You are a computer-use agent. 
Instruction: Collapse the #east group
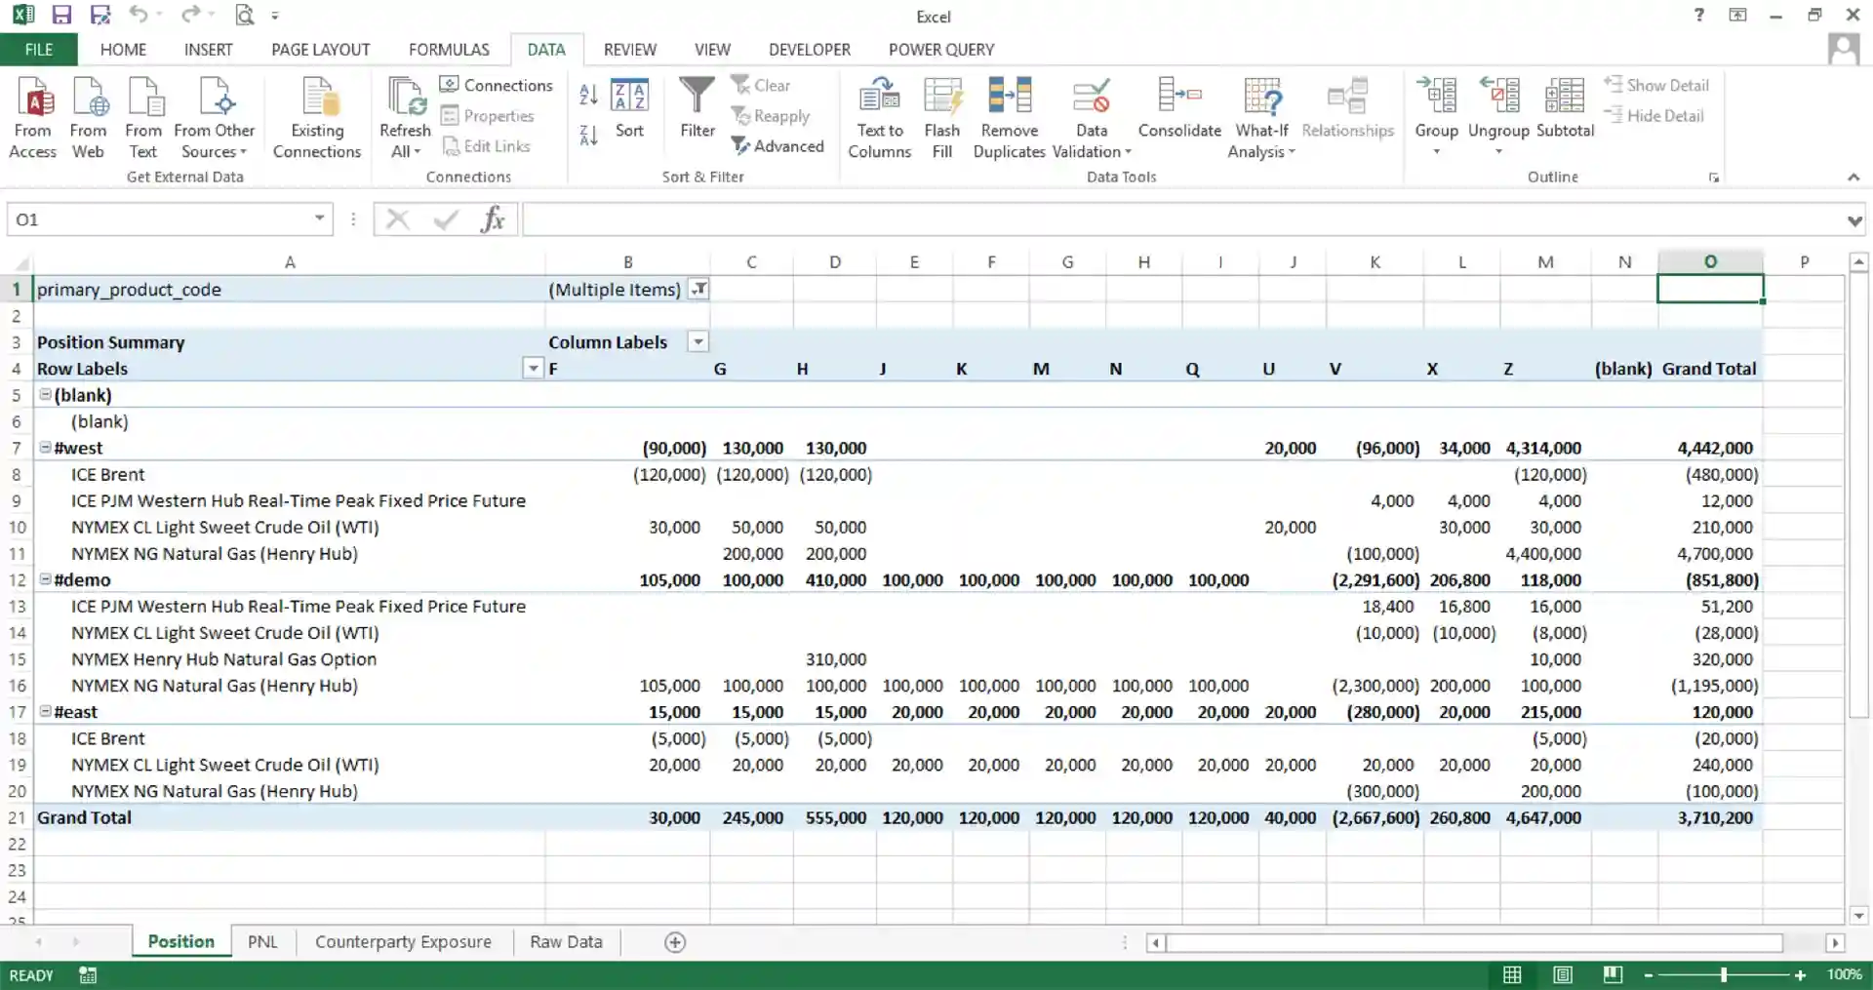[x=45, y=711]
